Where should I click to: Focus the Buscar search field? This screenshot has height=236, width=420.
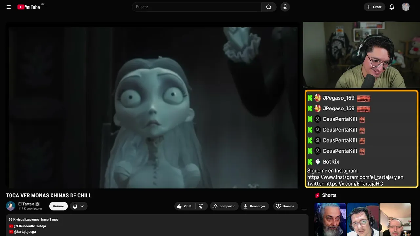(x=197, y=7)
